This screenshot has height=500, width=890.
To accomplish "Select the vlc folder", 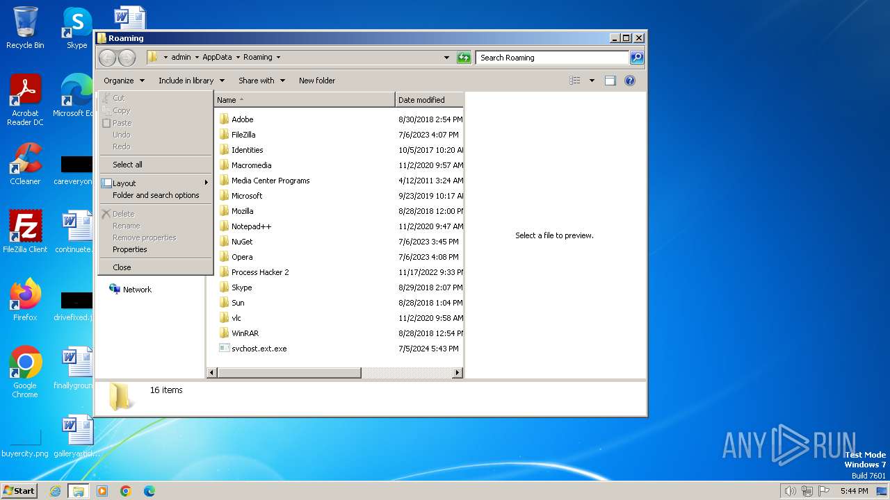I will pyautogui.click(x=236, y=318).
